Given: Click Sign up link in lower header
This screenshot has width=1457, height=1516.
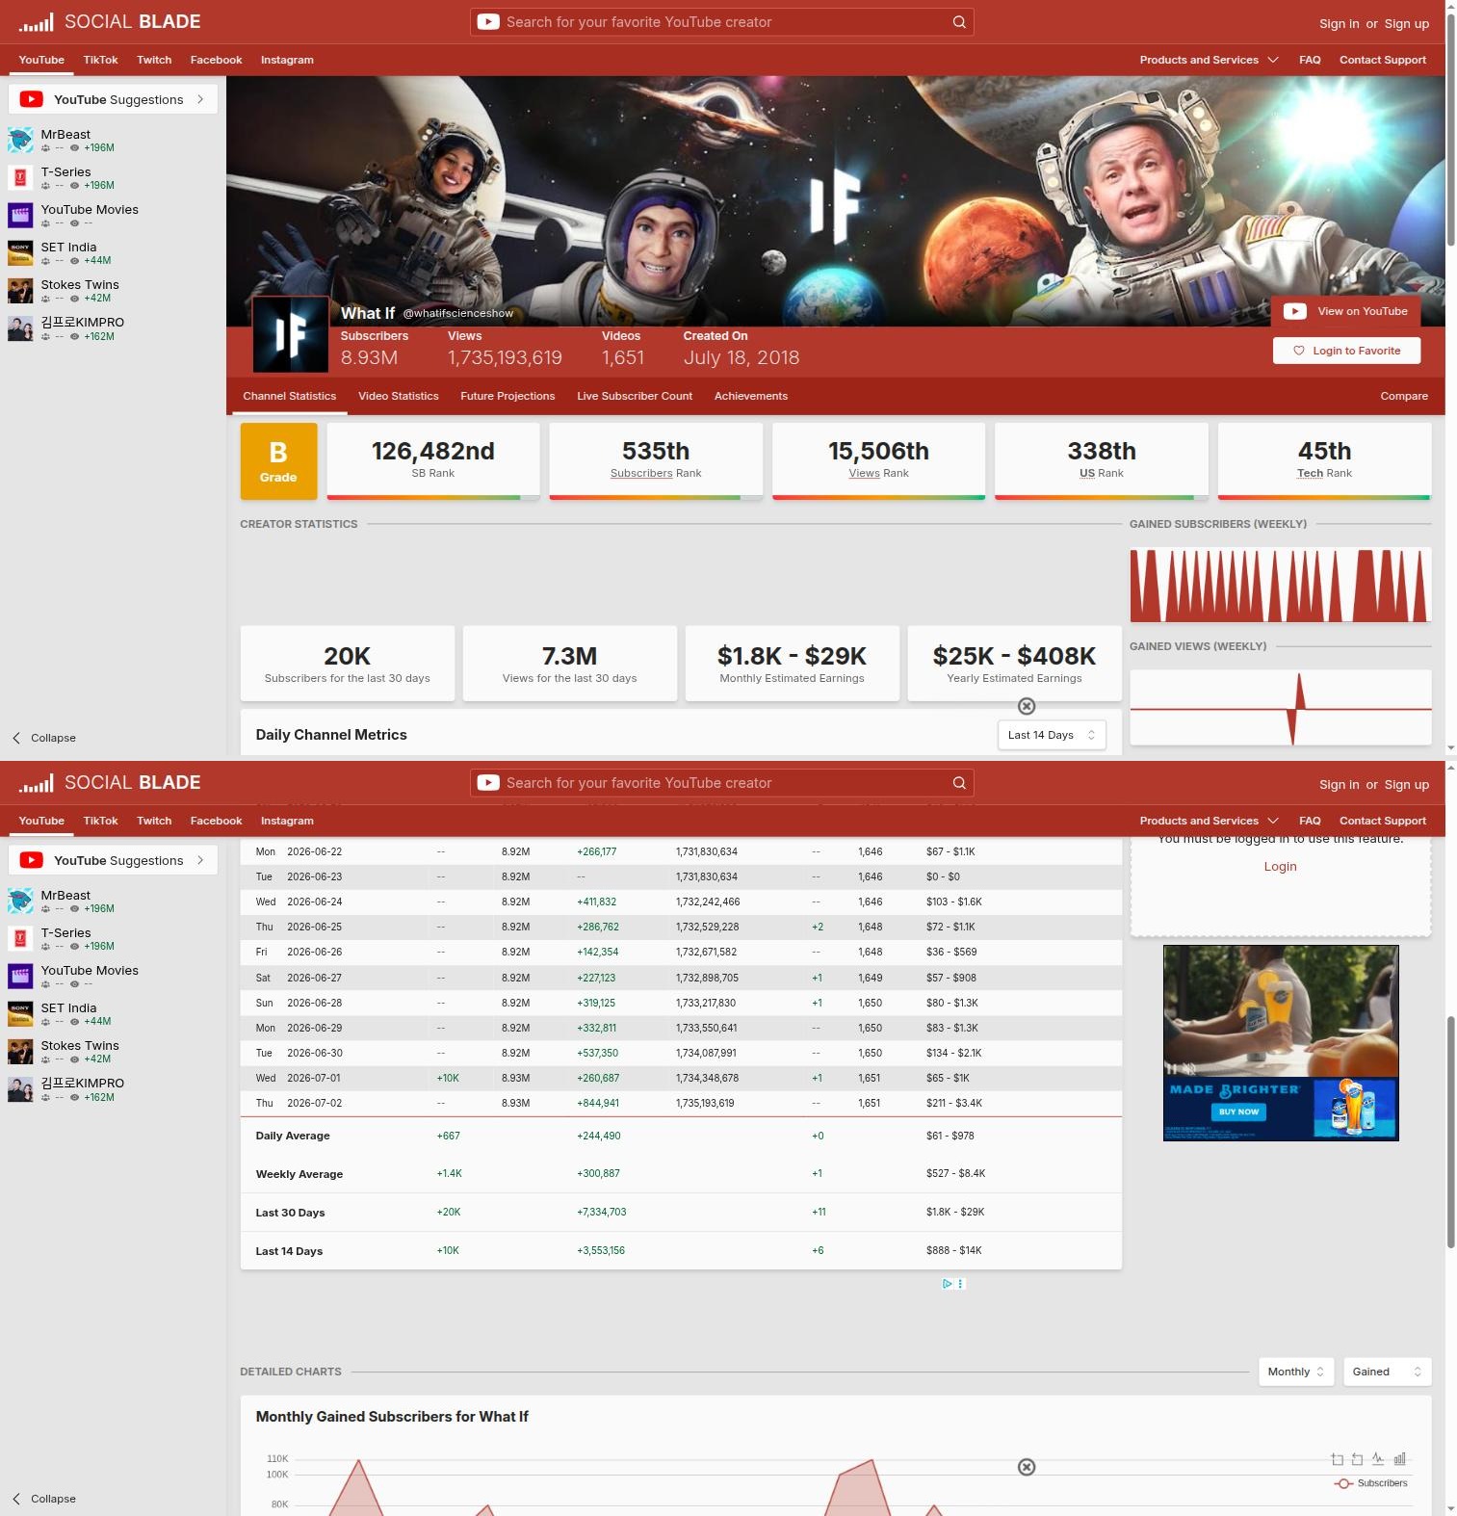Looking at the screenshot, I should pos(1407,785).
